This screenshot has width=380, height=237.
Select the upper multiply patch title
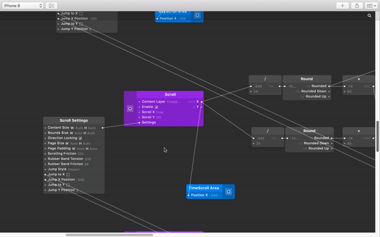pos(358,79)
